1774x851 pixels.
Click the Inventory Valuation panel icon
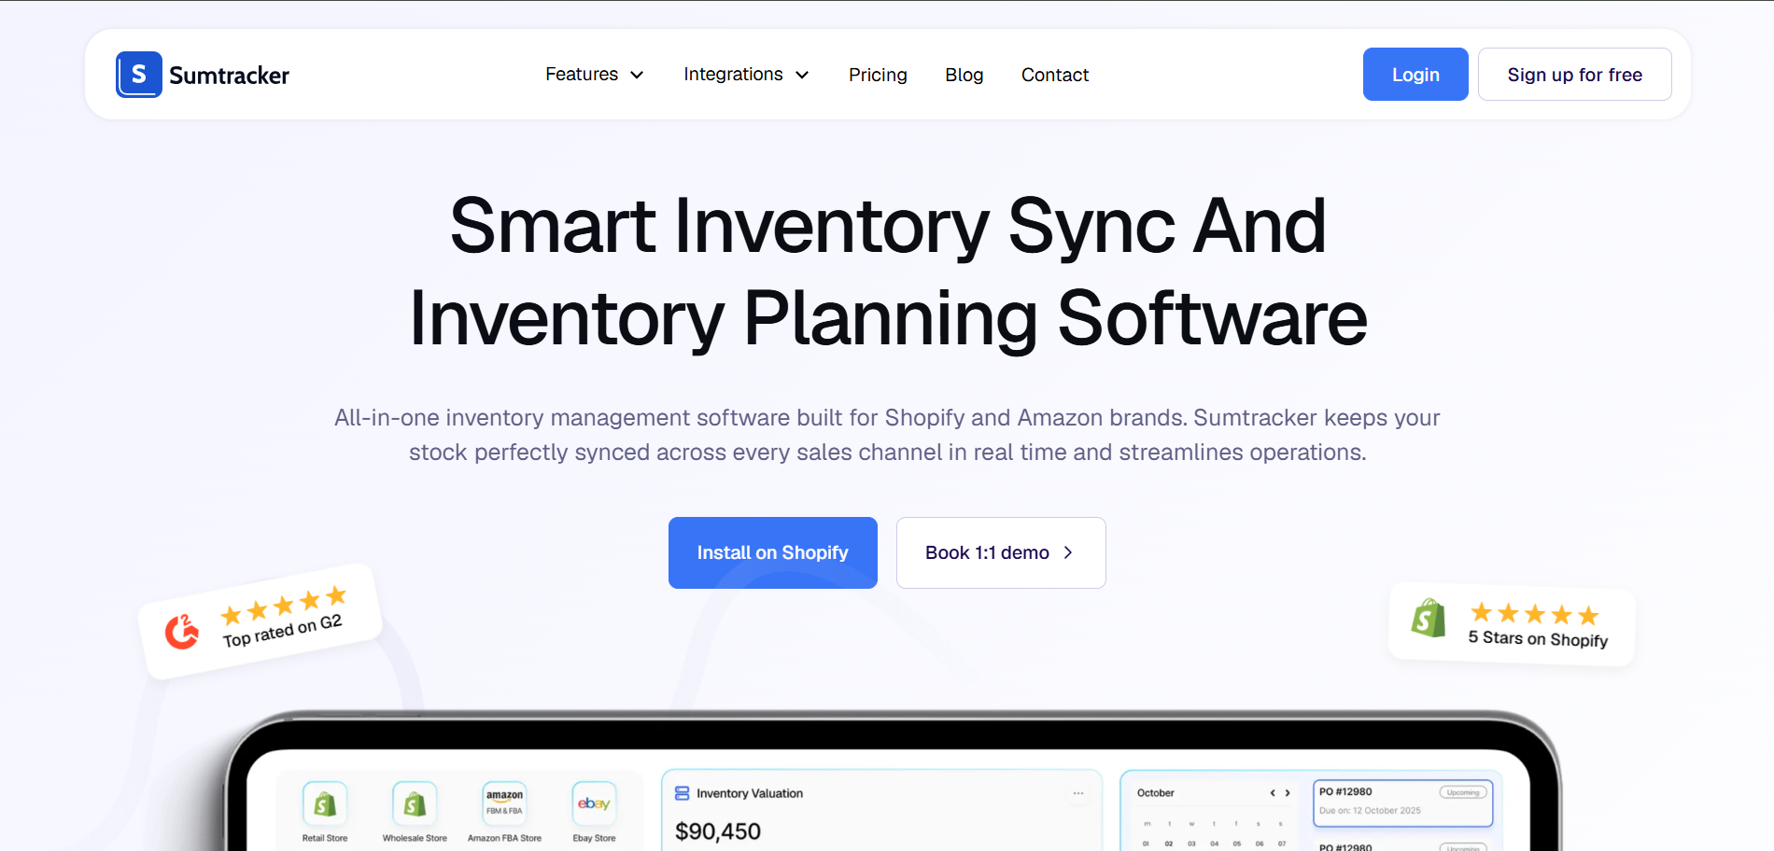coord(681,792)
